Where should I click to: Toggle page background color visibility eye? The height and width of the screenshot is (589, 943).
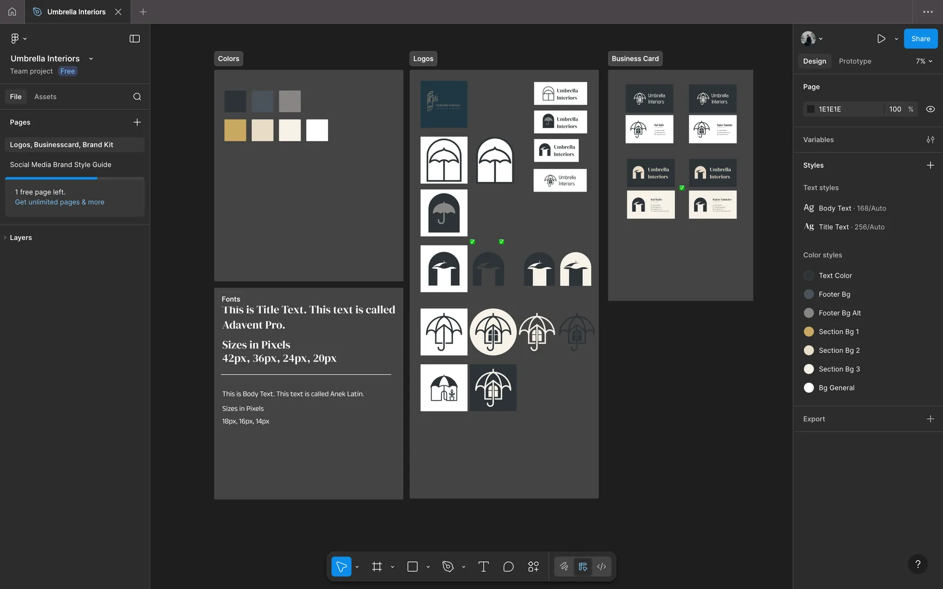point(930,109)
